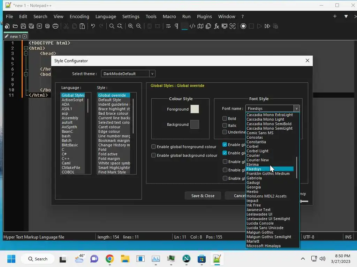Open the Language menu

click(x=106, y=16)
